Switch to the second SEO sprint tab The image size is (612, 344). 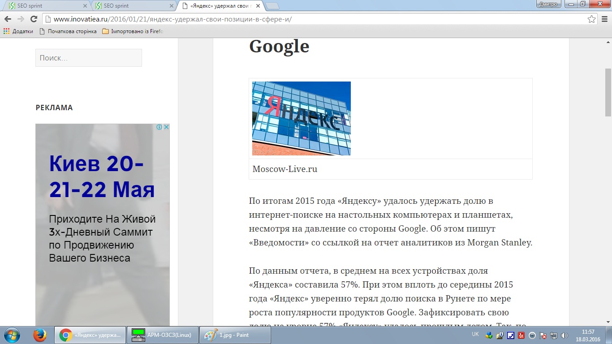pos(134,6)
